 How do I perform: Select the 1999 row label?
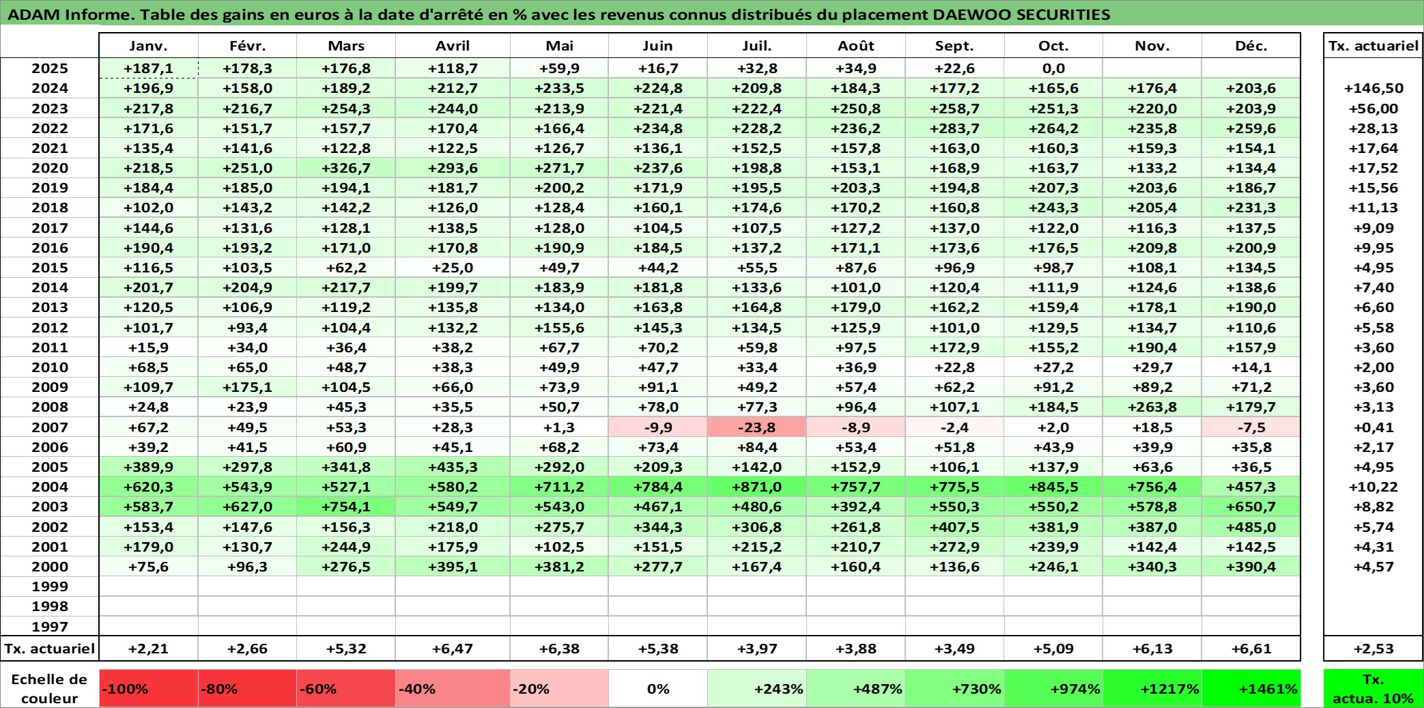point(50,586)
